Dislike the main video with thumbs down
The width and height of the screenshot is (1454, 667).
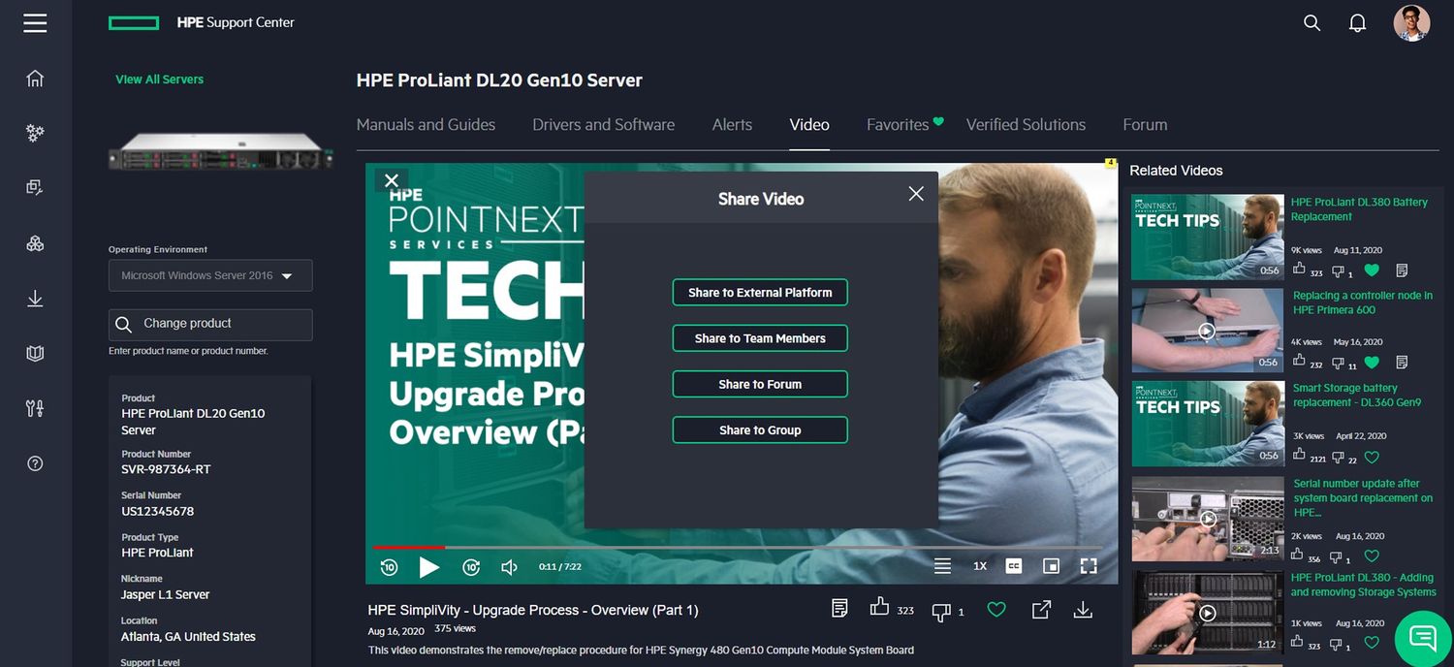click(x=940, y=612)
